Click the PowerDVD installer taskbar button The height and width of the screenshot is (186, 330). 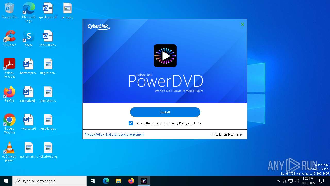coord(144,181)
